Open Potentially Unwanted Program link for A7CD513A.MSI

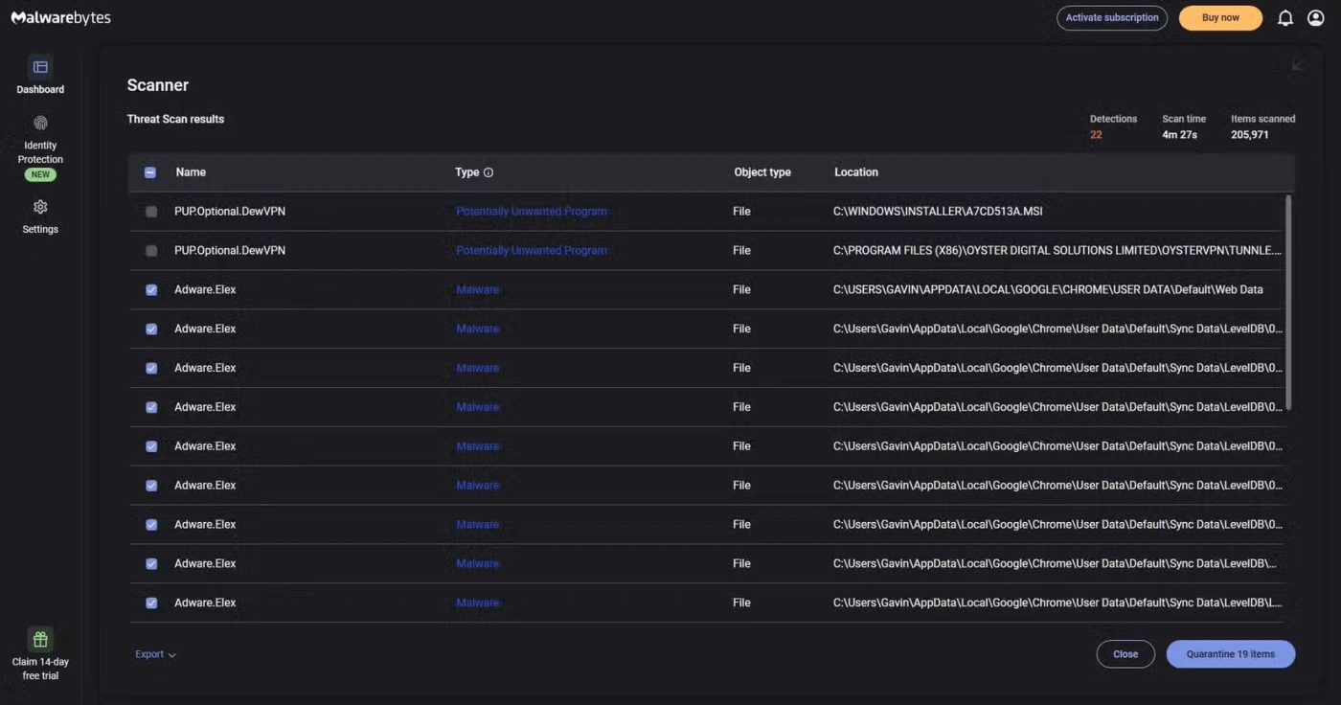pyautogui.click(x=532, y=212)
